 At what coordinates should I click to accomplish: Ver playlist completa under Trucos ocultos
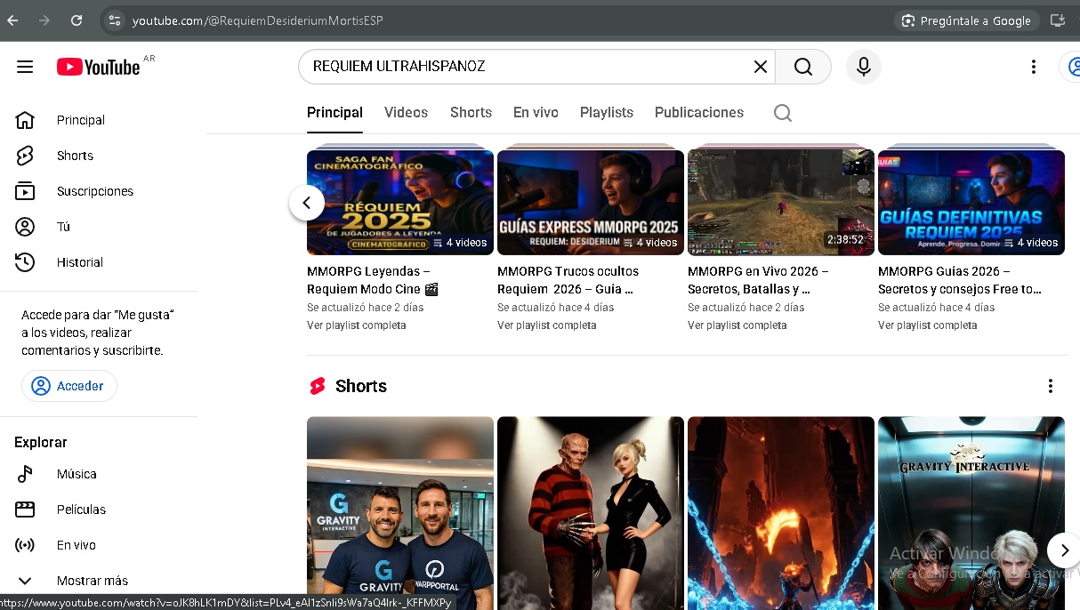547,325
